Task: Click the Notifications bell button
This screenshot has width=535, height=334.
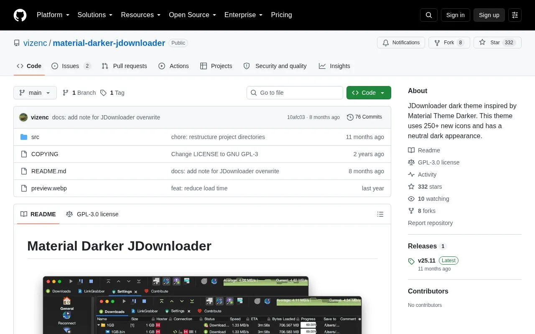Action: click(x=401, y=43)
